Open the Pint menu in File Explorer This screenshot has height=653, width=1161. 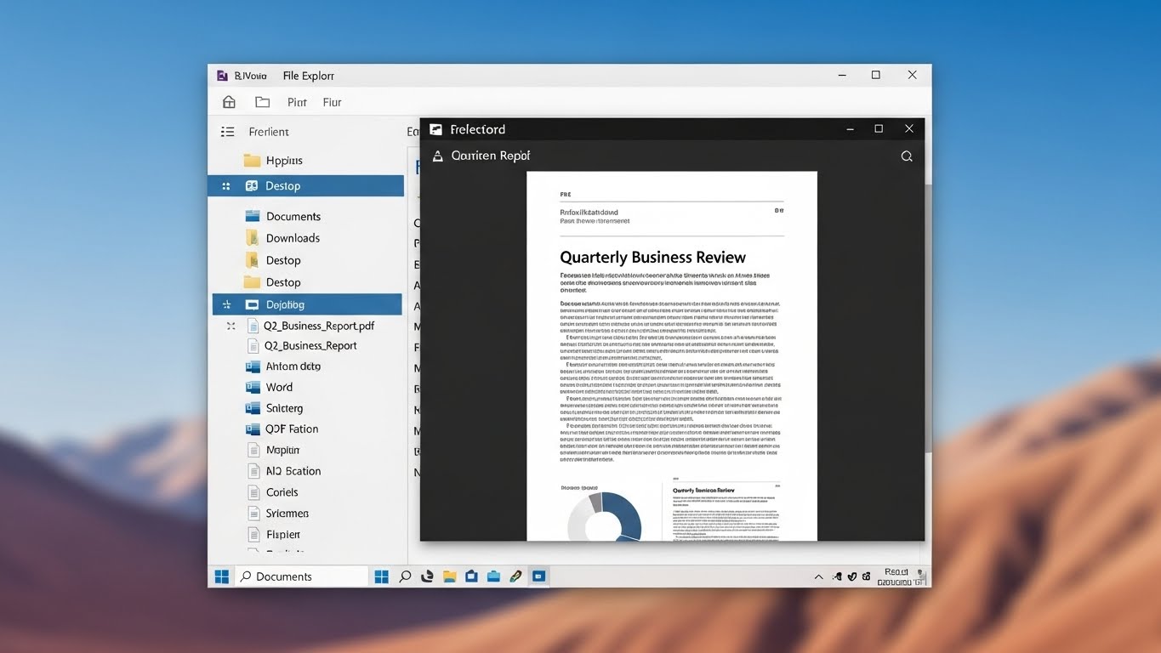[x=296, y=101]
